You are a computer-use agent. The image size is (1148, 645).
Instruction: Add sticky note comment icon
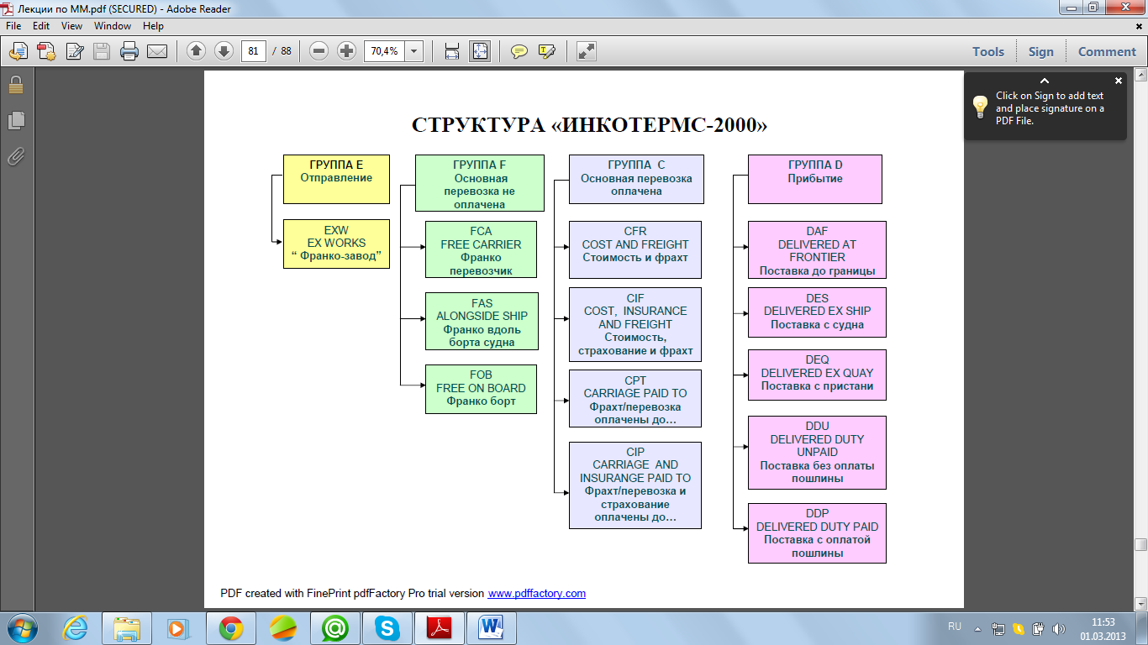[519, 51]
